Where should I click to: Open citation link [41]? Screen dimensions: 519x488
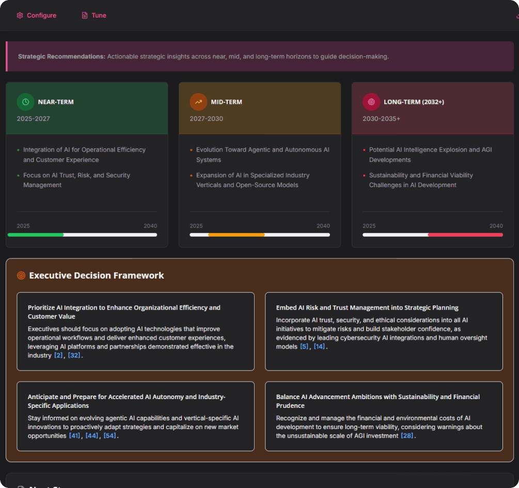pyautogui.click(x=74, y=436)
